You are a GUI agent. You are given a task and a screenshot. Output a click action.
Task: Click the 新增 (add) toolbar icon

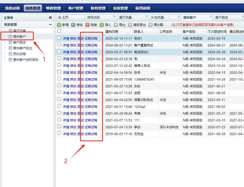pos(59,25)
